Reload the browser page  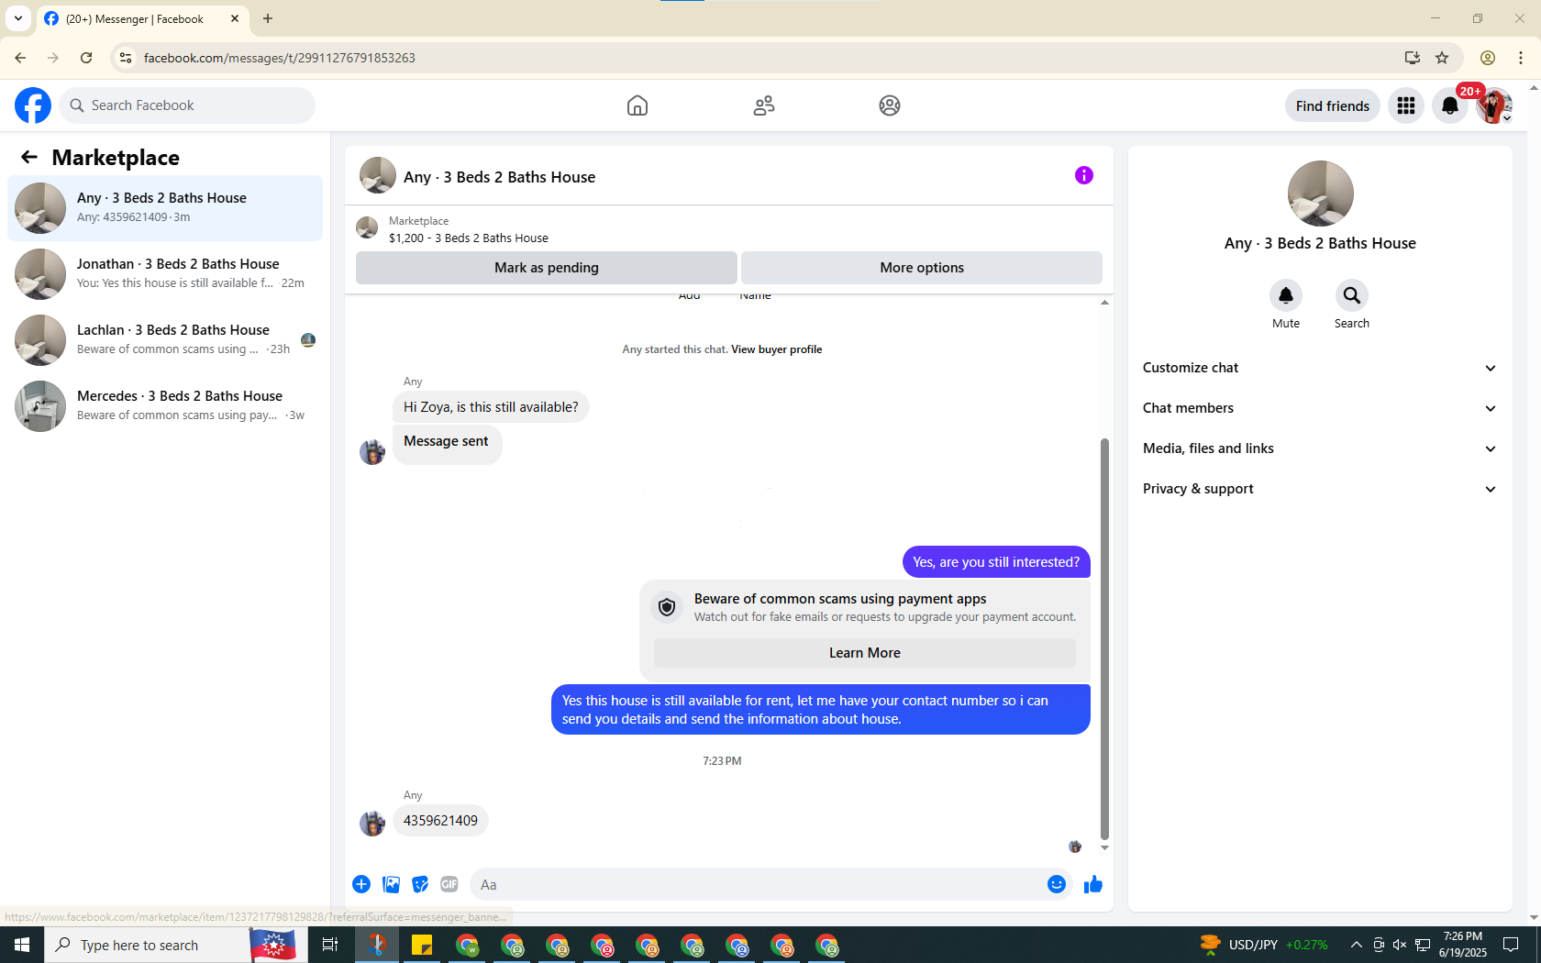click(86, 58)
